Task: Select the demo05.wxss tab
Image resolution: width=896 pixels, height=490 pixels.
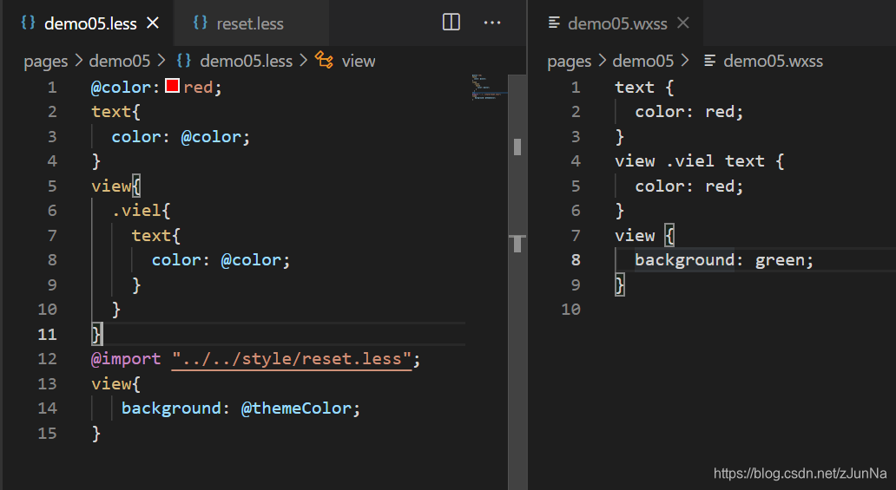Action: coord(617,23)
